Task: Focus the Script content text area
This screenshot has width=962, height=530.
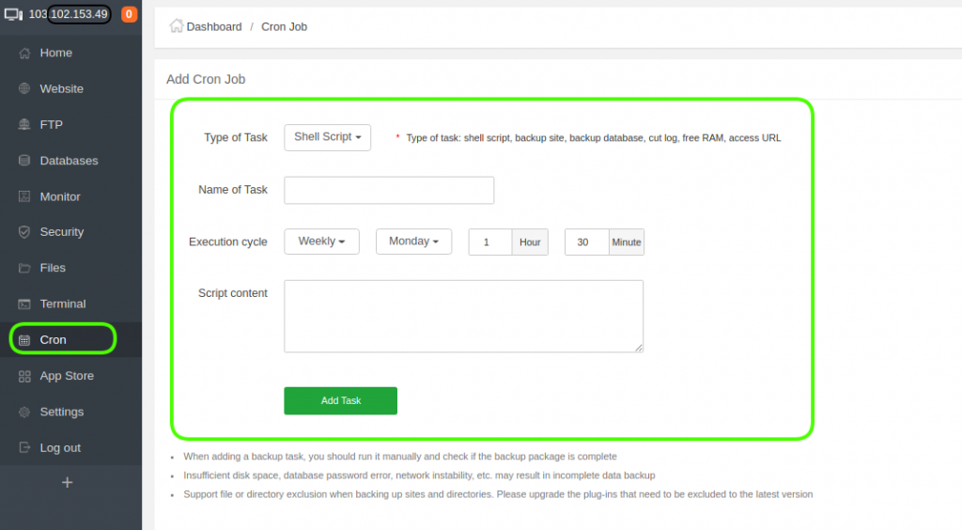Action: (463, 316)
